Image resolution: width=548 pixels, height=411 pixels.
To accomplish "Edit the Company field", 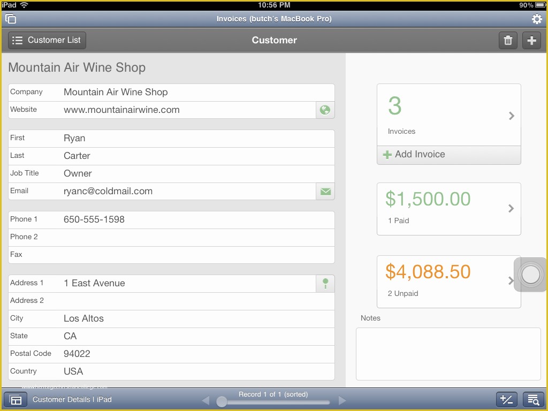I will (171, 92).
